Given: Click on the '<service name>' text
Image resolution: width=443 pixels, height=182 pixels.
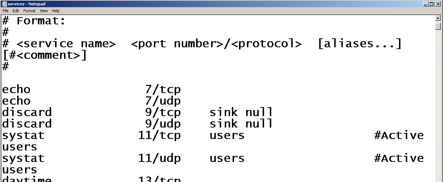Looking at the screenshot, I should [x=66, y=44].
